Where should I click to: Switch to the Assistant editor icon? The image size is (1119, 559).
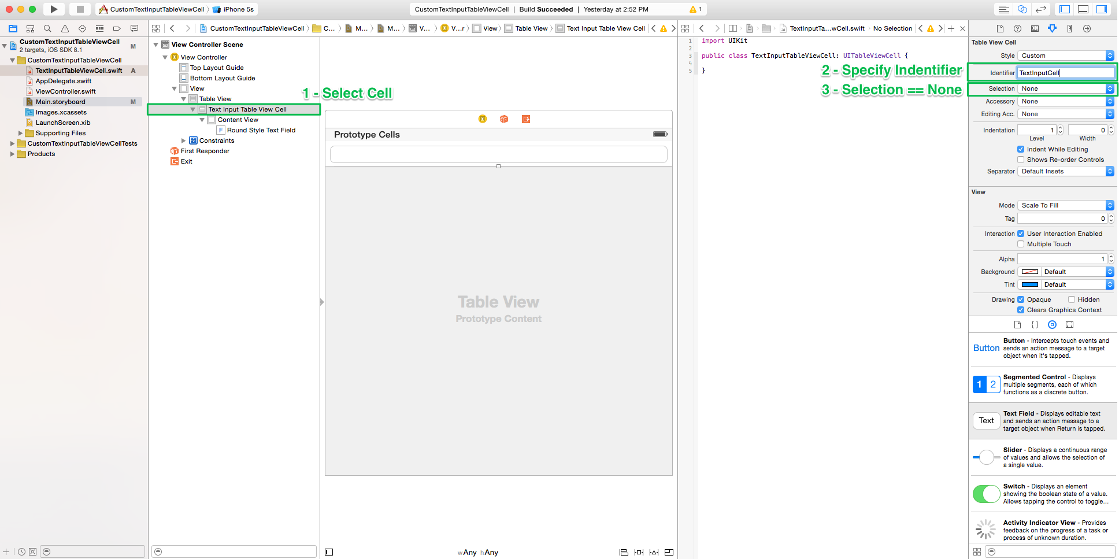point(1022,9)
